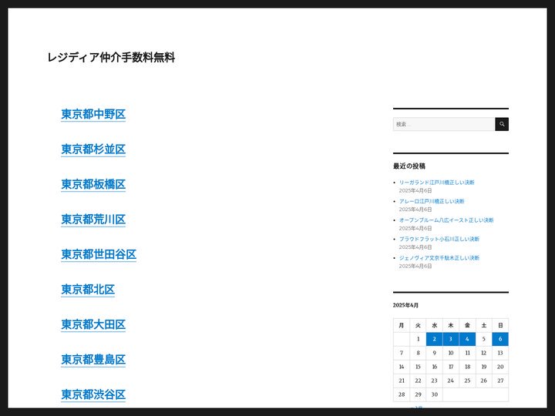Open the 東京都杉並区 link
555x416 pixels.
(93, 149)
